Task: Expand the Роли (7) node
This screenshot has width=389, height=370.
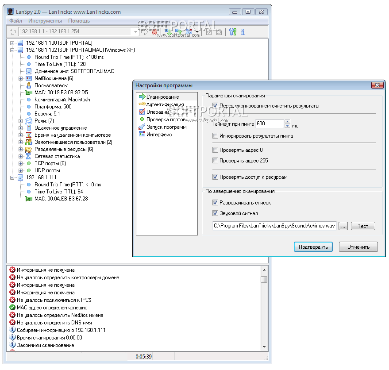Action: (x=21, y=121)
